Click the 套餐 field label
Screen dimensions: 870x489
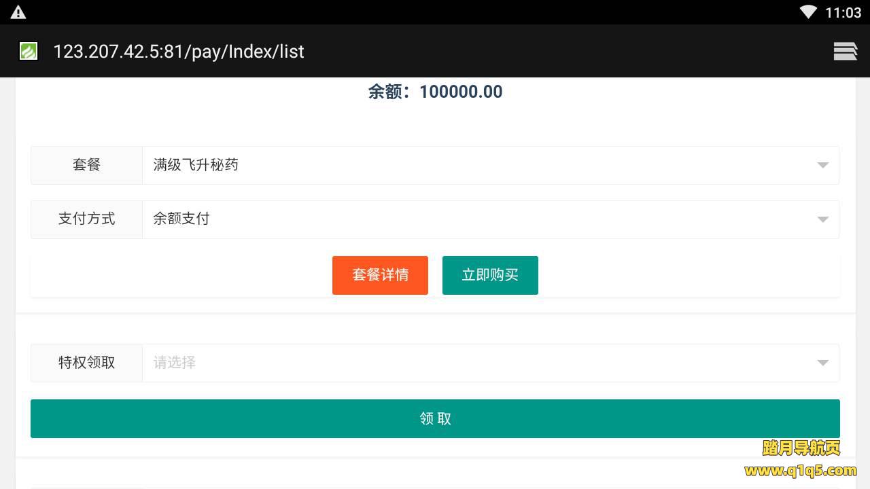(86, 165)
